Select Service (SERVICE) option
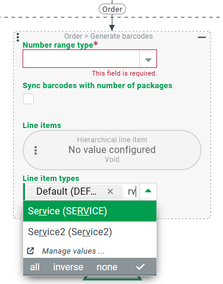 coord(90,211)
